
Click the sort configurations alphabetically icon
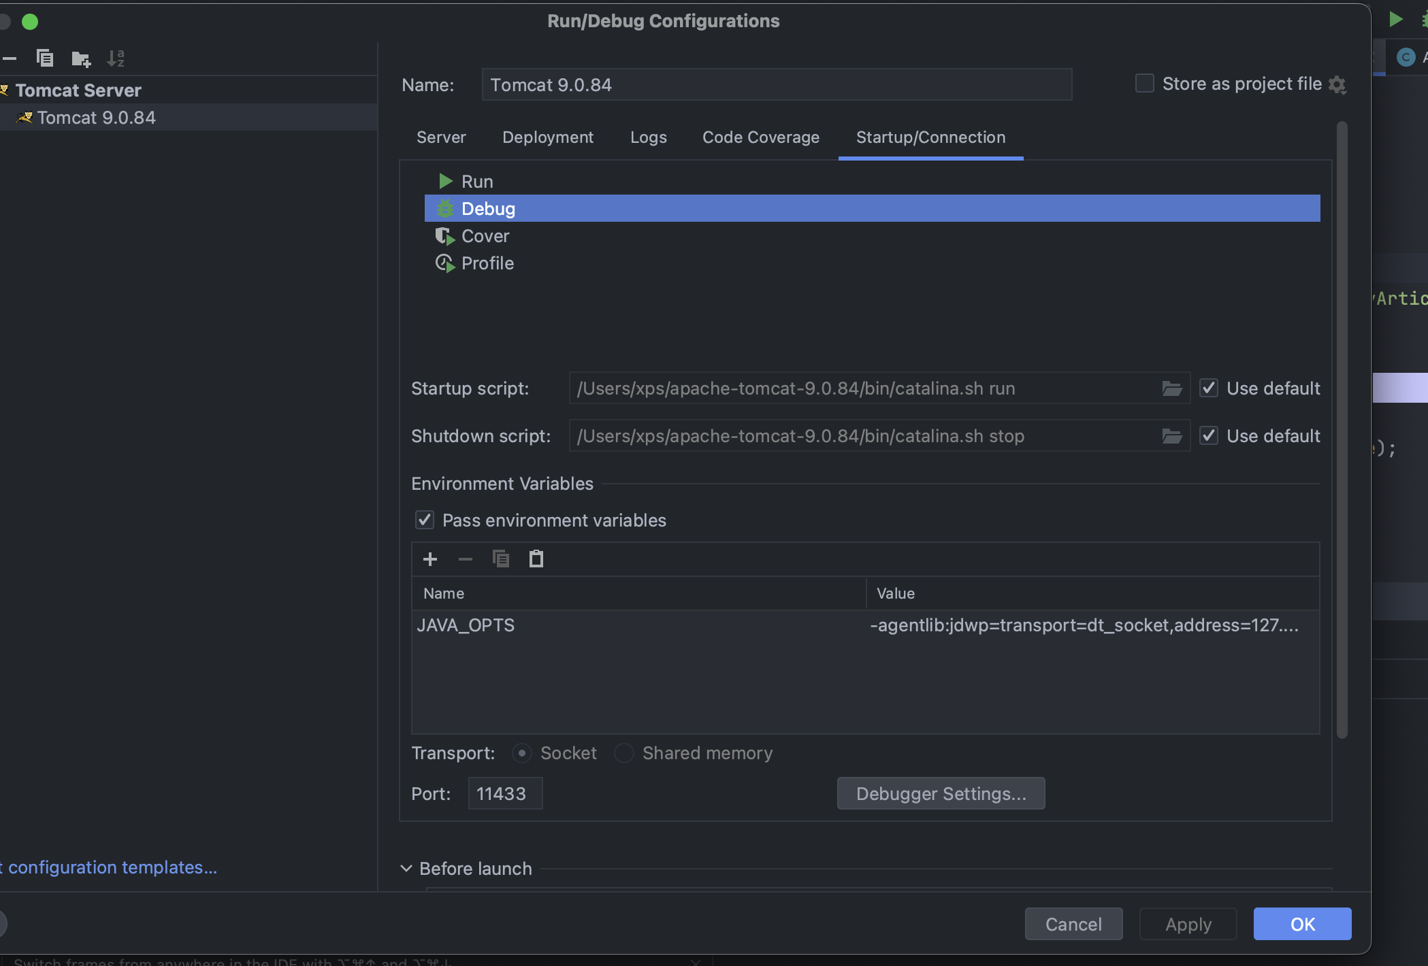tap(116, 59)
